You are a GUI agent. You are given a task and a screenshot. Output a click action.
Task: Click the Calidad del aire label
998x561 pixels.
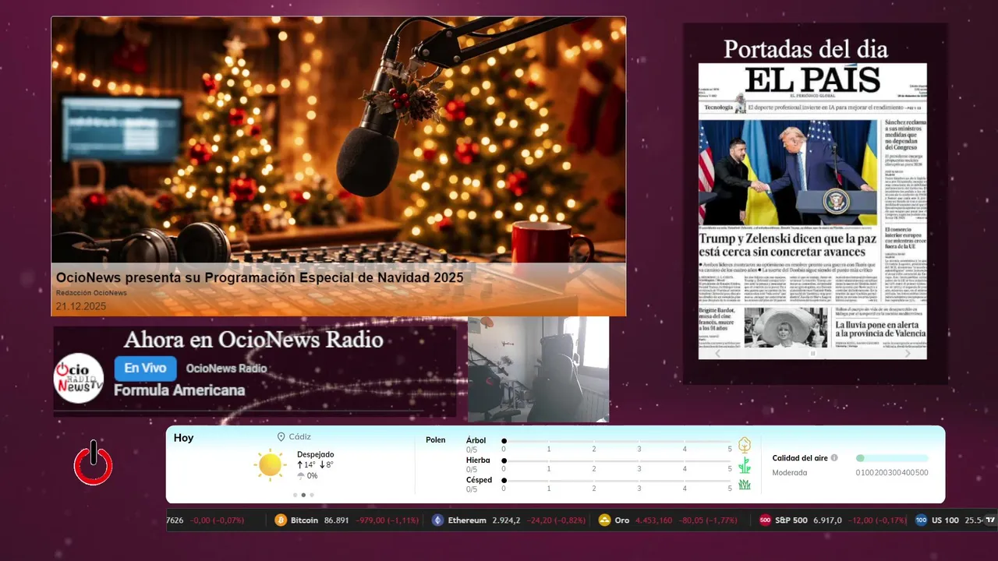point(800,458)
